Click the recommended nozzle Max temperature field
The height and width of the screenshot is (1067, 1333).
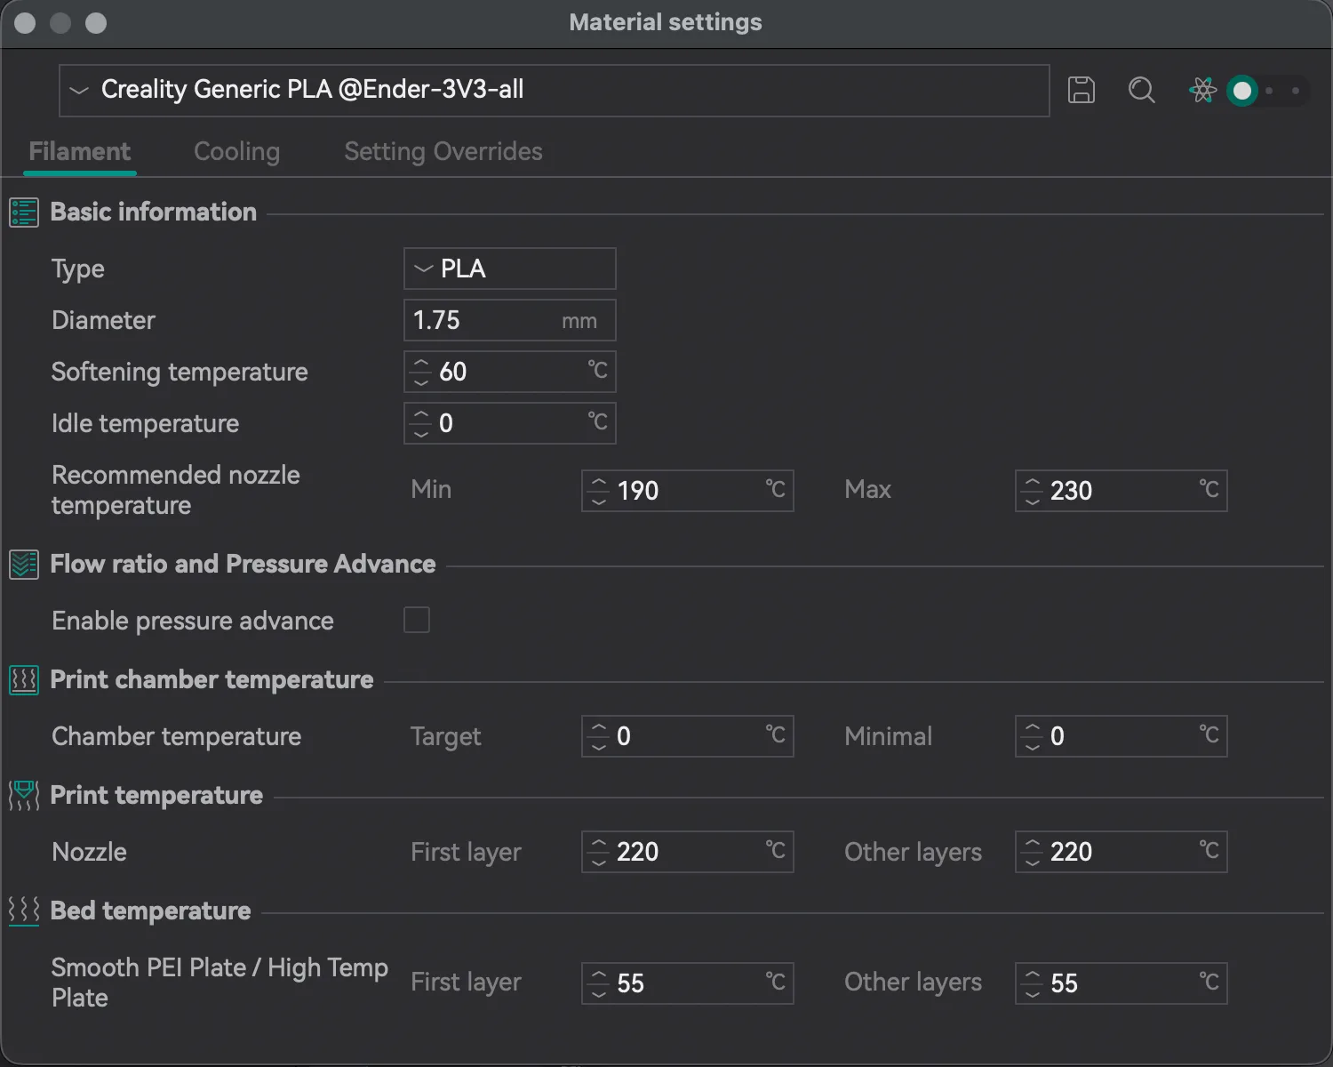[x=1121, y=491]
